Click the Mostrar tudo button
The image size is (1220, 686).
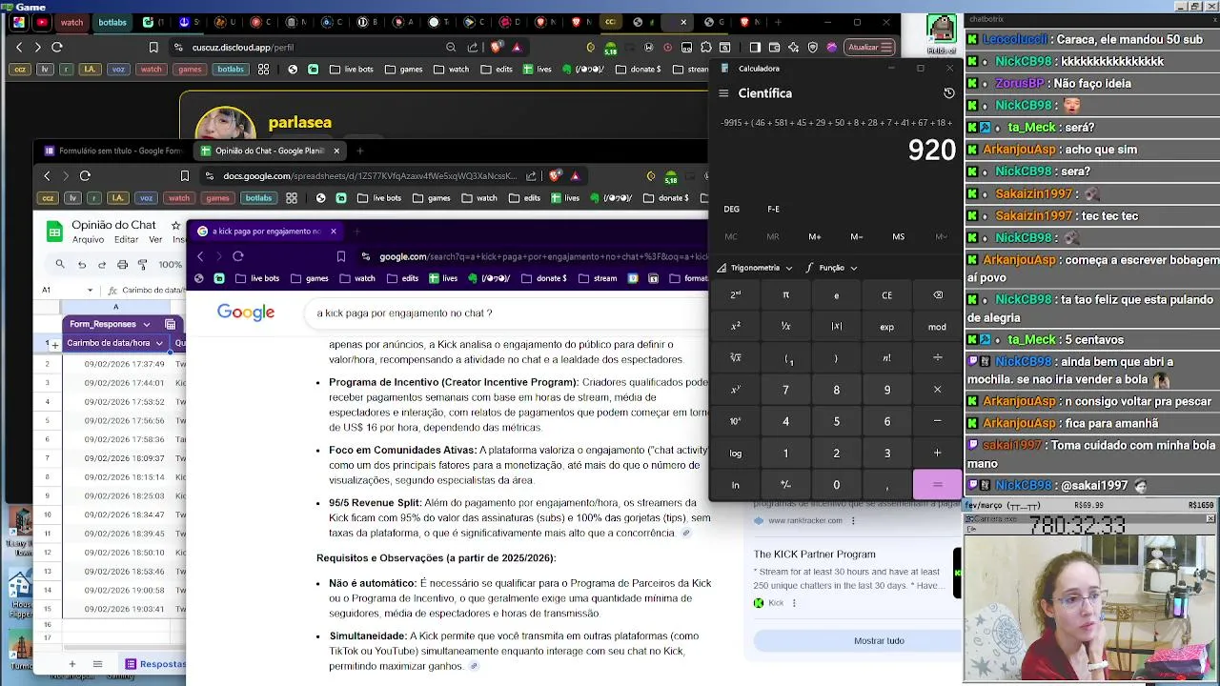(x=878, y=641)
